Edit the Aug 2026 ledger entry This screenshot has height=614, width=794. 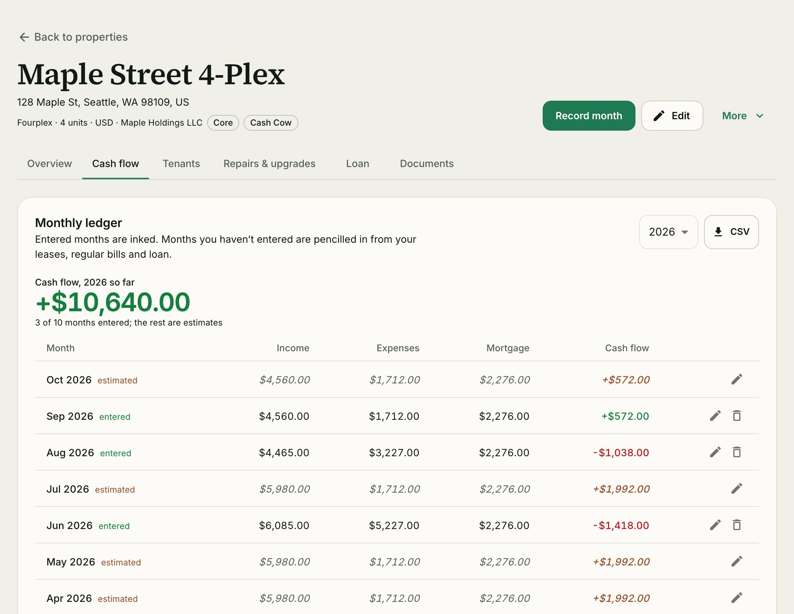tap(715, 452)
